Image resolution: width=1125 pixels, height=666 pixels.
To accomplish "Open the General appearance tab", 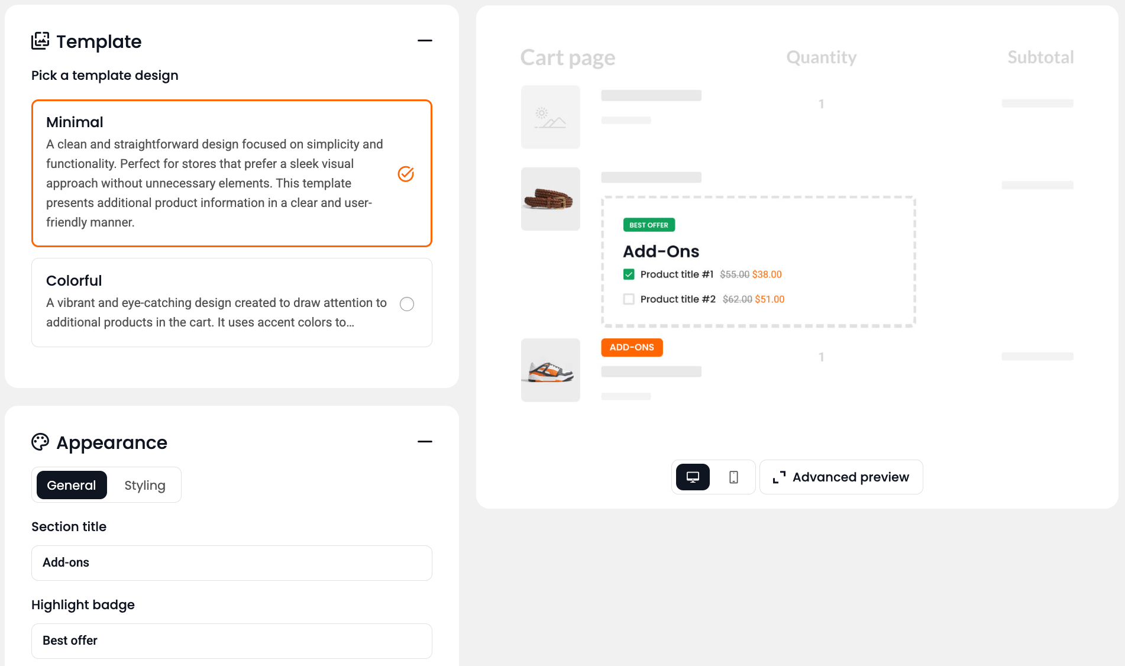I will pyautogui.click(x=72, y=485).
